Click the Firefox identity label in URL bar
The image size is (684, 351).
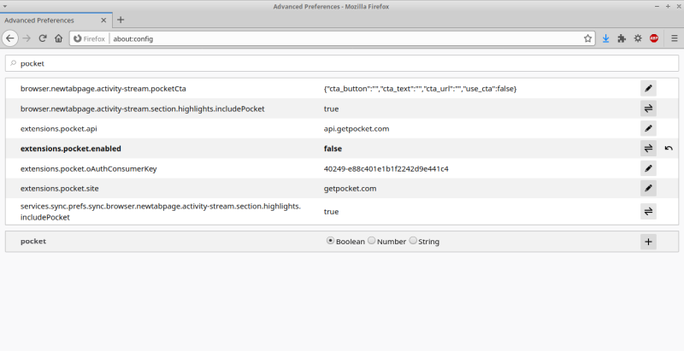90,38
